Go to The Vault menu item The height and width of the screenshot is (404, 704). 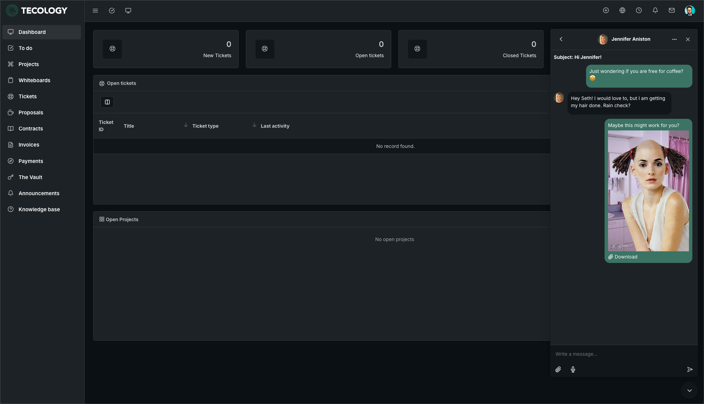point(30,177)
